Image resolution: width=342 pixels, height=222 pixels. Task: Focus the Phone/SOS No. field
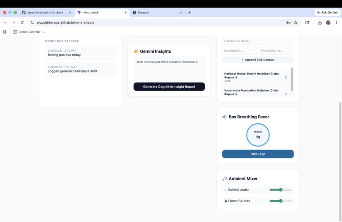point(276,50)
